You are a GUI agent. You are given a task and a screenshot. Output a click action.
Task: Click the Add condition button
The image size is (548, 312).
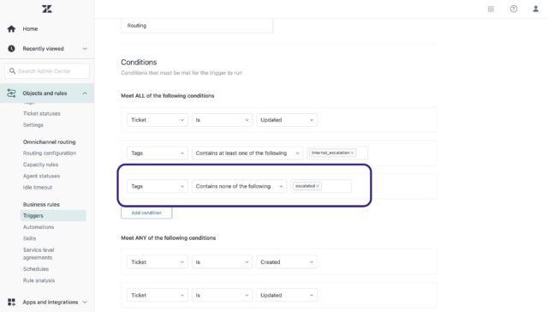(x=146, y=213)
